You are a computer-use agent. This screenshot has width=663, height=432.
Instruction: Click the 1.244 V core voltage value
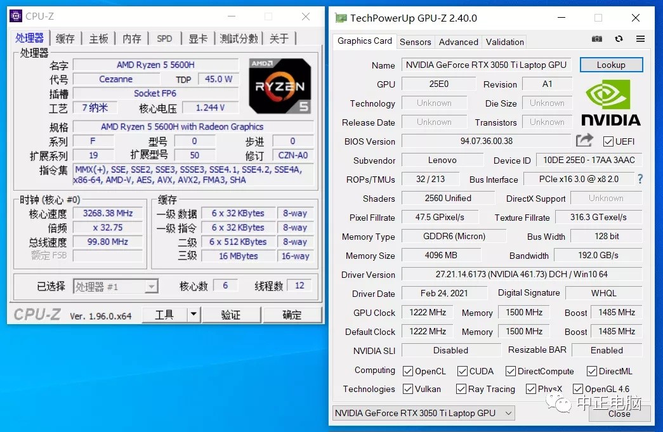[x=210, y=108]
